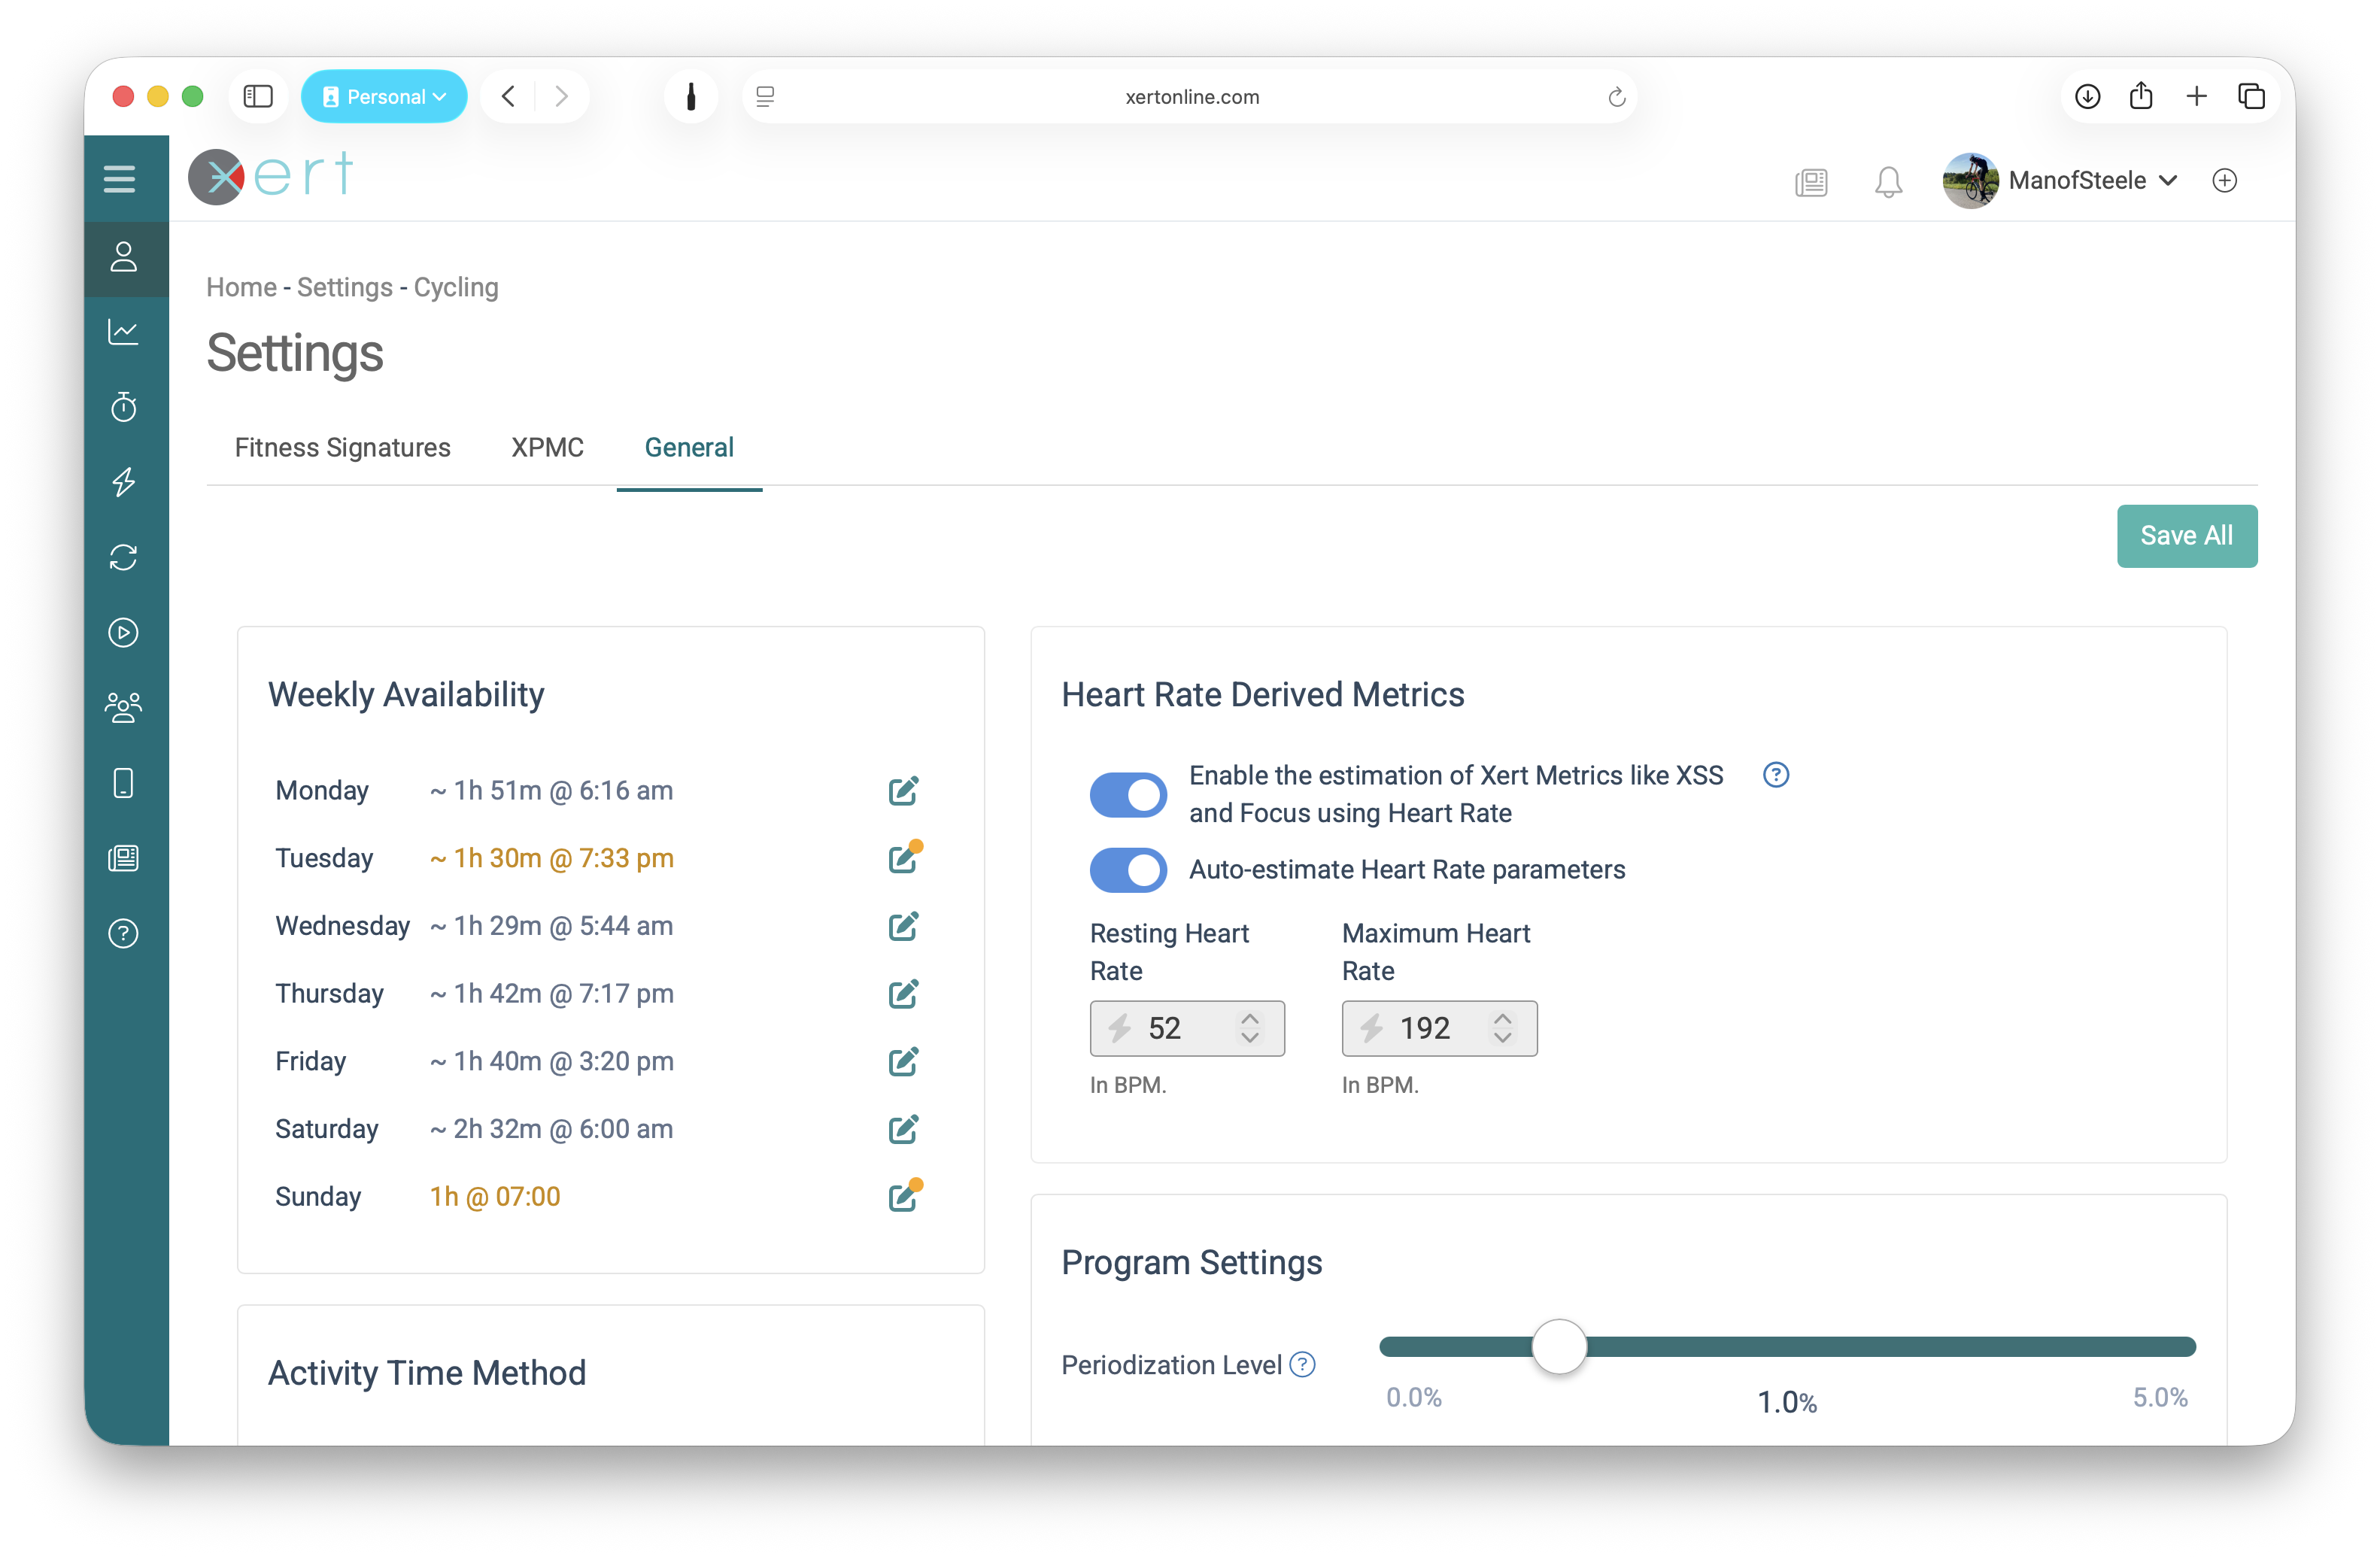This screenshot has height=1557, width=2380.
Task: Go to Settings breadcrumb link
Action: [345, 287]
